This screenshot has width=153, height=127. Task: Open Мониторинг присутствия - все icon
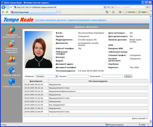click(x=12, y=30)
